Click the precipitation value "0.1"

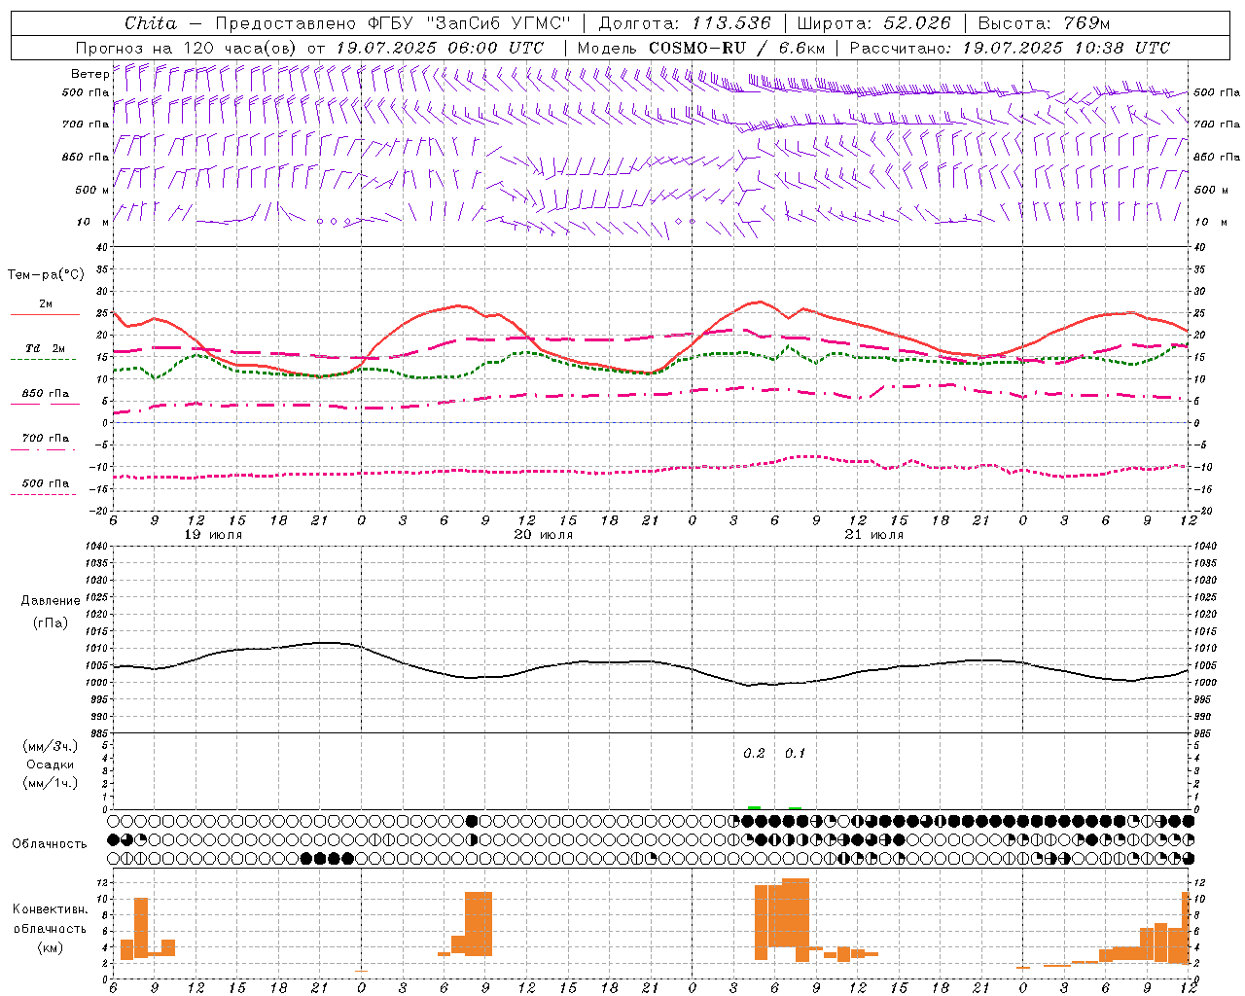tap(795, 754)
